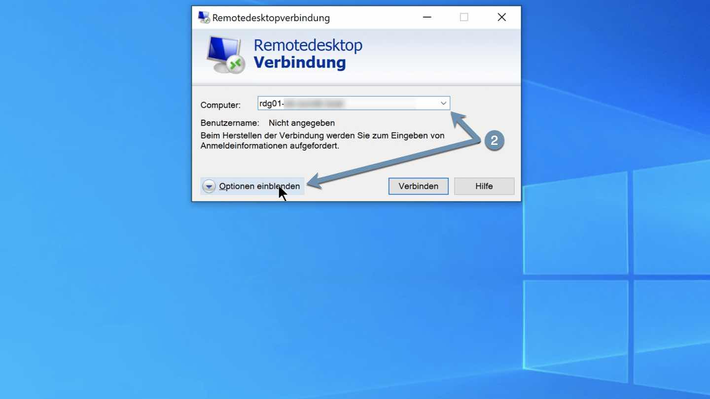Expand options via the round arrow icon
Image resolution: width=710 pixels, height=399 pixels.
(209, 186)
